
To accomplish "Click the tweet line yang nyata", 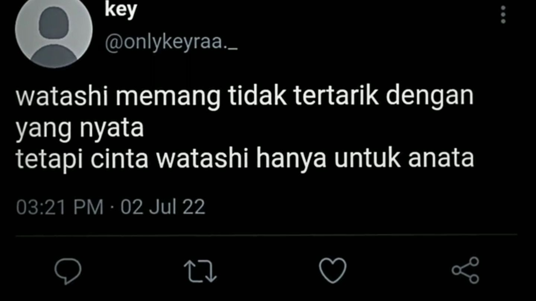I will point(80,129).
